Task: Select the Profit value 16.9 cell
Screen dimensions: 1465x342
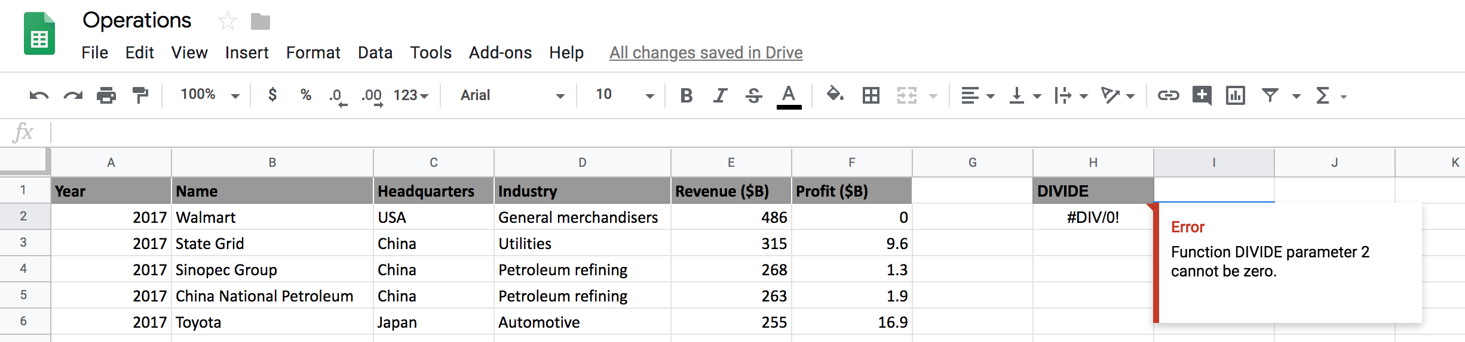Action: [851, 322]
